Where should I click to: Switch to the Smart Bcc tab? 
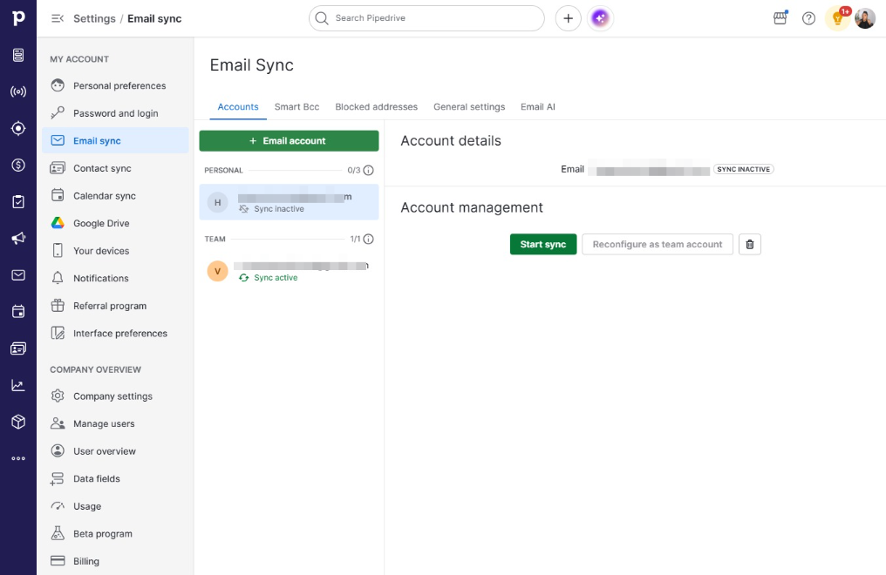point(296,106)
